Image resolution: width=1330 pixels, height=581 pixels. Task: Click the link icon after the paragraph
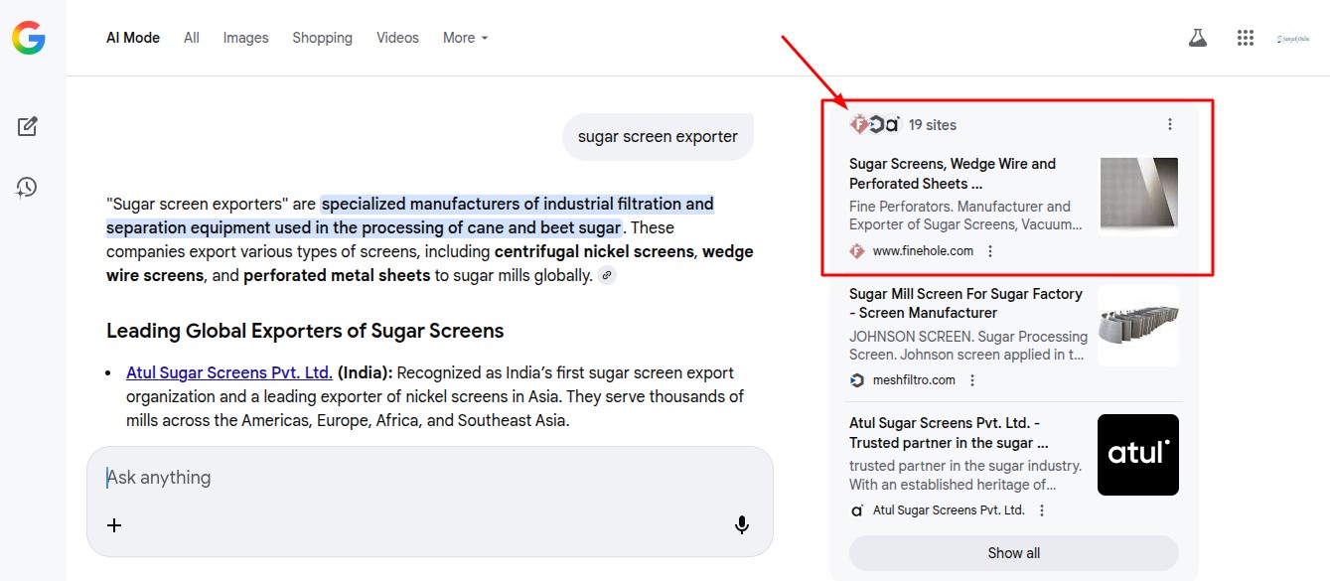click(607, 275)
